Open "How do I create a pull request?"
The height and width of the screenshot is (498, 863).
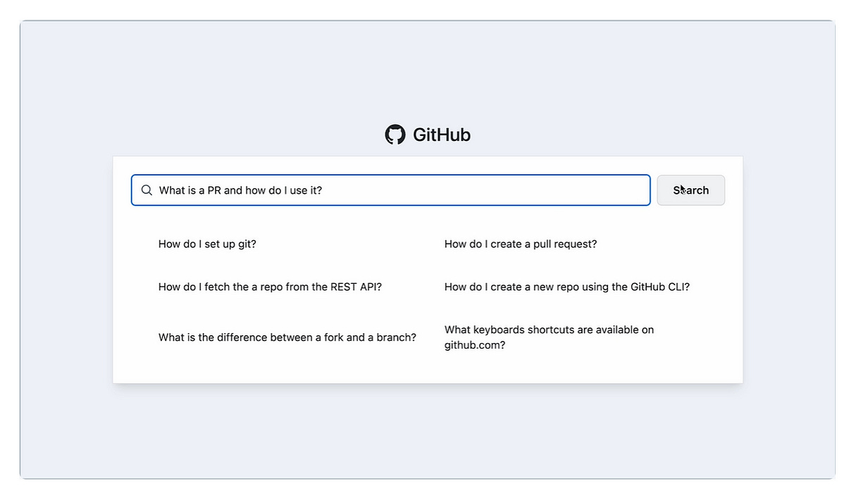pos(519,244)
